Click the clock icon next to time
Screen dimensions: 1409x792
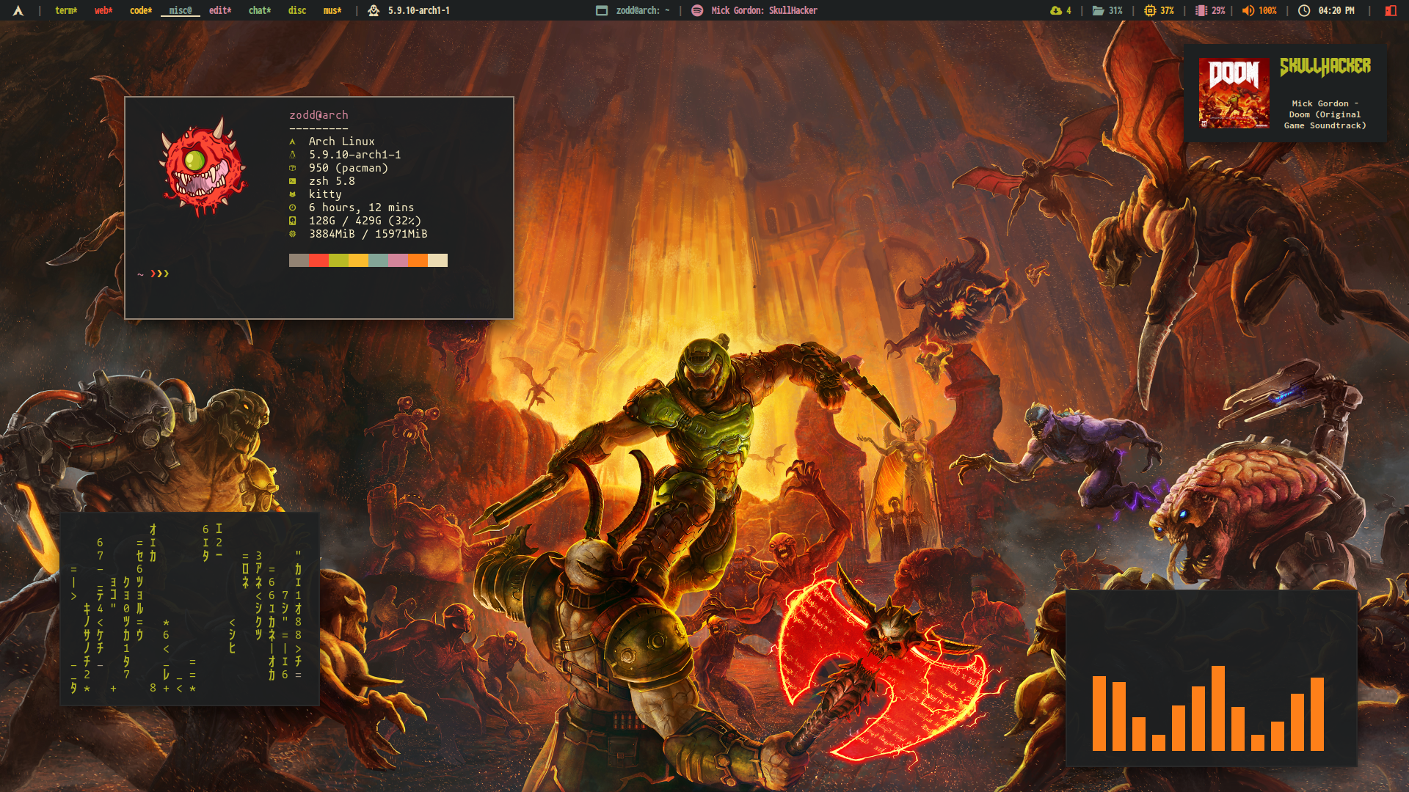click(1304, 10)
